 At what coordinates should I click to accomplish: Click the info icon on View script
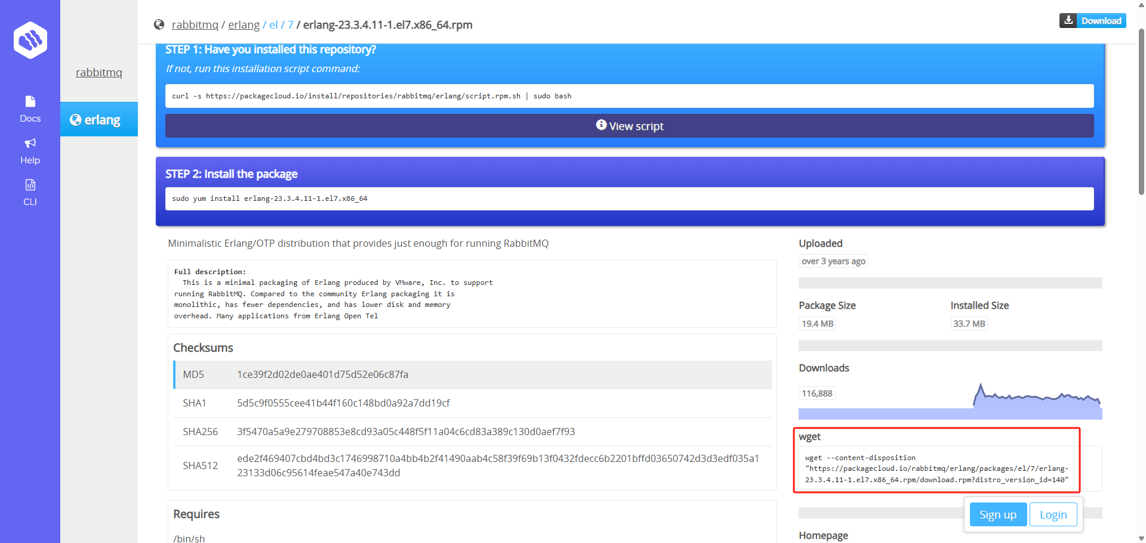pos(601,125)
